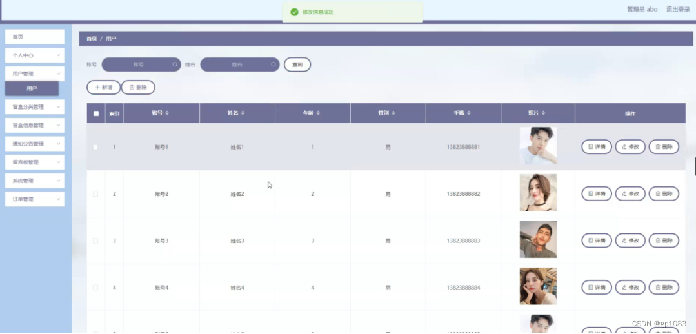Check the checkbox for row 账号4
Image resolution: width=696 pixels, height=334 pixels.
[95, 288]
